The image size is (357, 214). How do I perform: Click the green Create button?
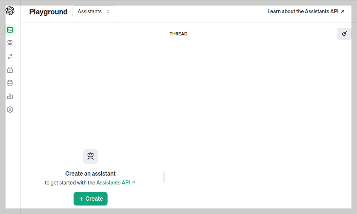pyautogui.click(x=91, y=199)
